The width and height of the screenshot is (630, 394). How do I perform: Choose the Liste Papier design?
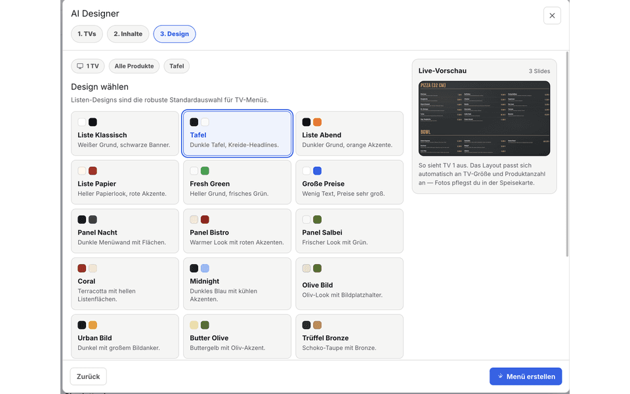[x=125, y=182]
